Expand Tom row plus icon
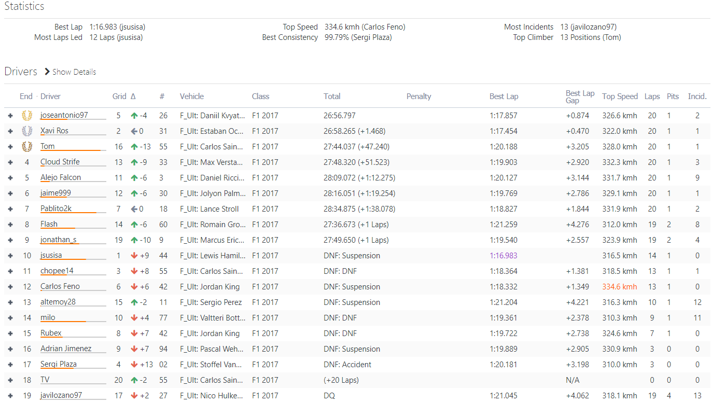 (x=10, y=147)
